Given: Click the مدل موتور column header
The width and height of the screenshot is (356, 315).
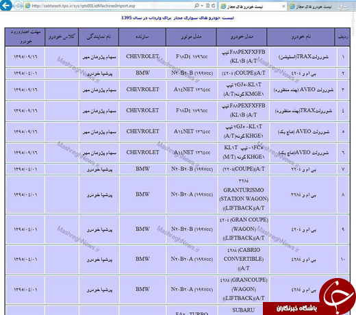Looking at the screenshot, I should 191,37.
